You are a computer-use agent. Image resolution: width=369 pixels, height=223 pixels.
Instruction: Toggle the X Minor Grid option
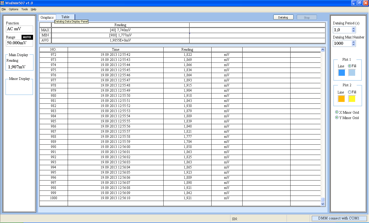(337, 112)
